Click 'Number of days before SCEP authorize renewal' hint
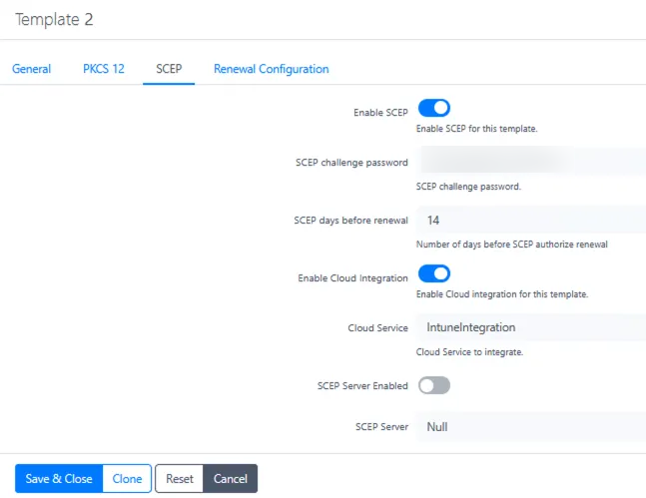Viewport: 646px width, 498px height. (511, 244)
